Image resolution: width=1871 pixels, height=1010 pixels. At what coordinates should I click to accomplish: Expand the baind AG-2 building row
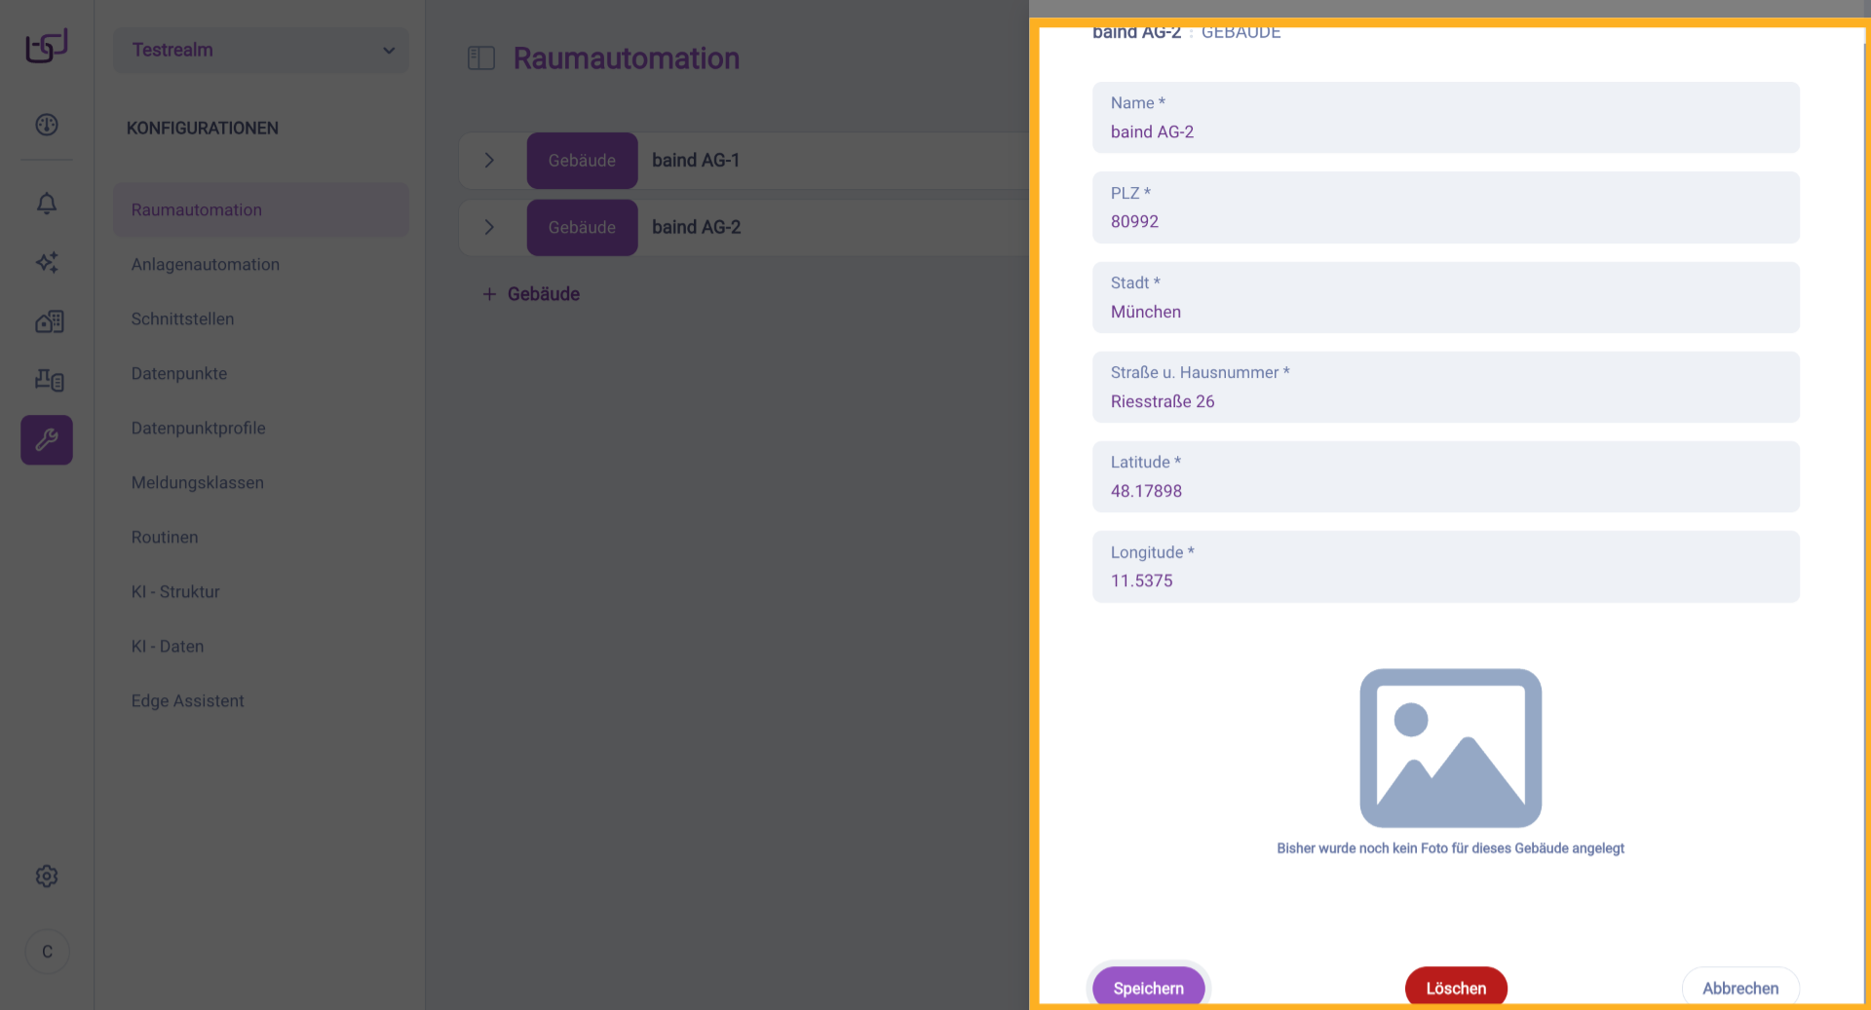490,227
